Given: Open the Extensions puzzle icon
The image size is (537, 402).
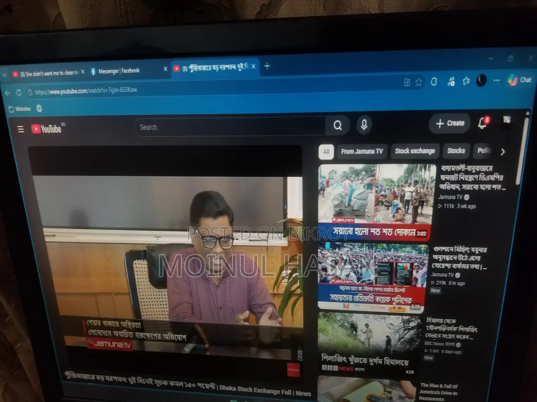Looking at the screenshot, I should (x=434, y=82).
